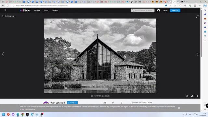Close the active browser tab
This screenshot has height=117, width=208.
[175, 2]
